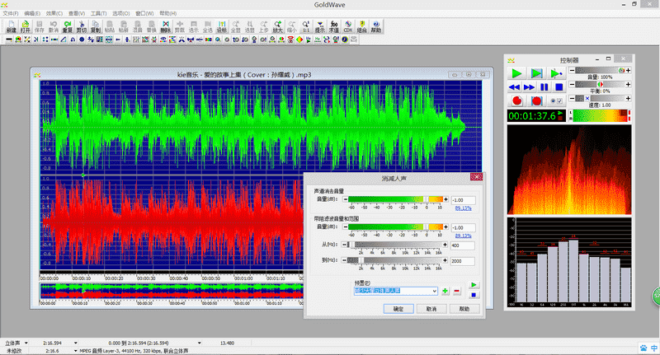The image size is (660, 355).
Task: Open the 帮助(H) menu
Action: click(x=168, y=13)
